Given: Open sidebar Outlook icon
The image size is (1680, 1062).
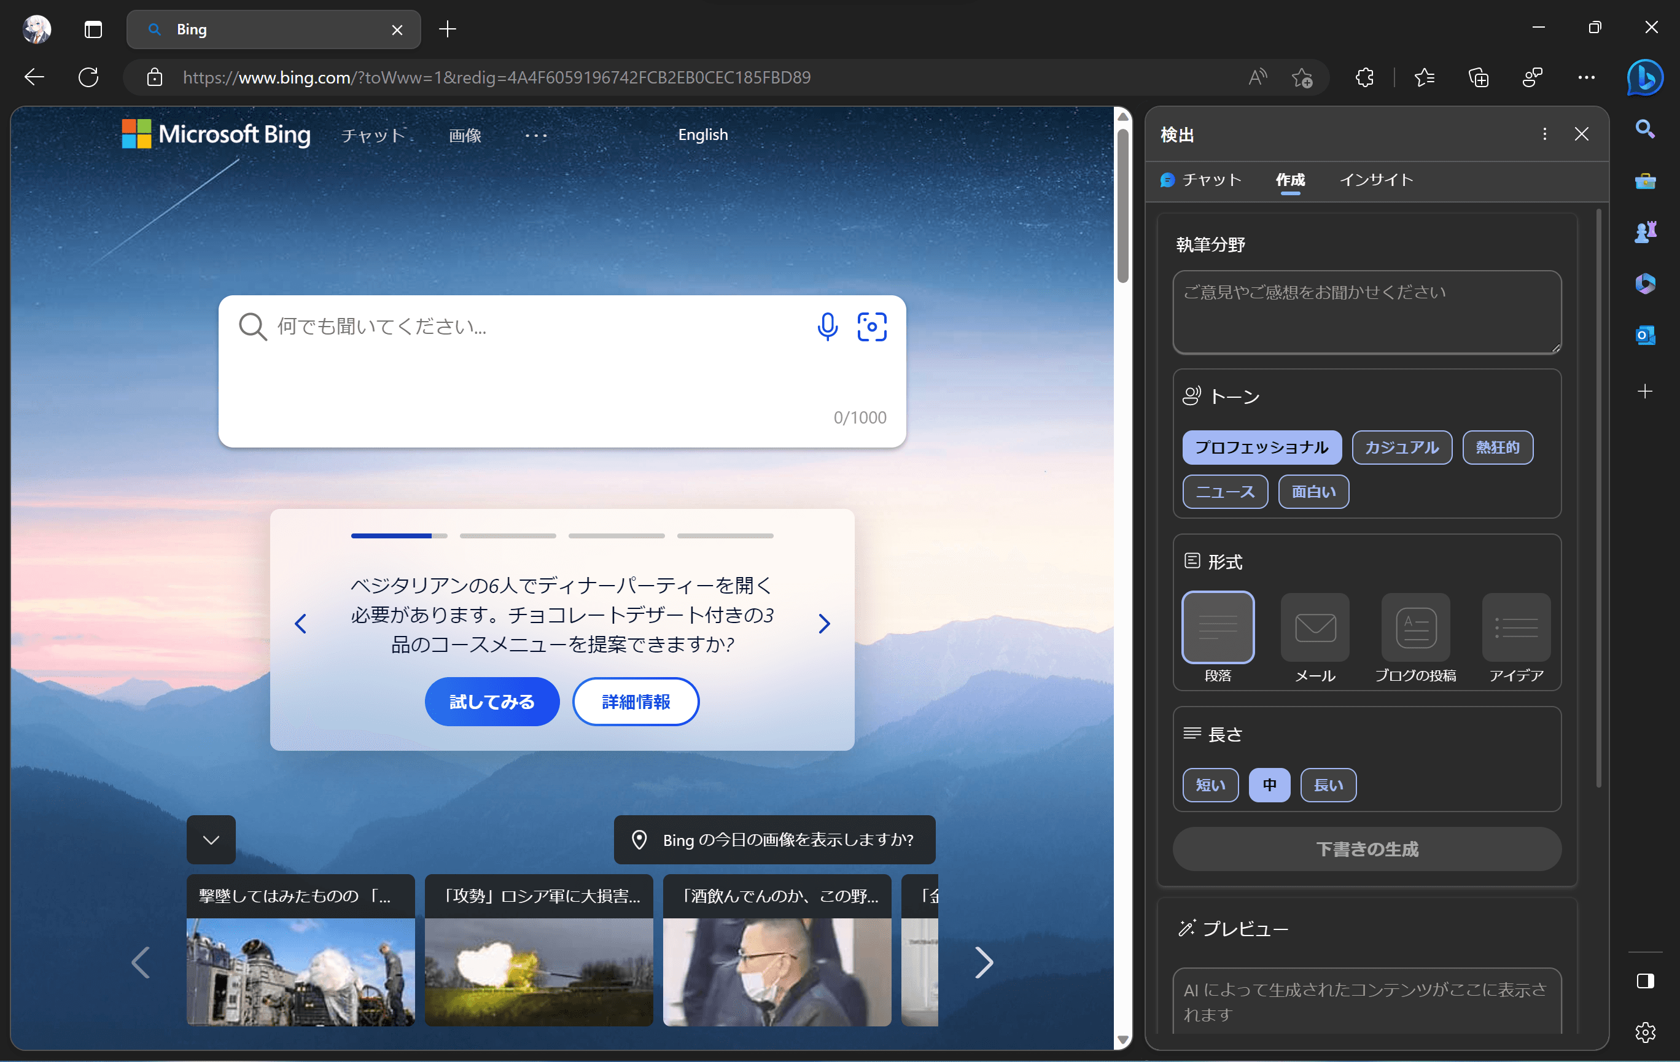Looking at the screenshot, I should pyautogui.click(x=1644, y=335).
